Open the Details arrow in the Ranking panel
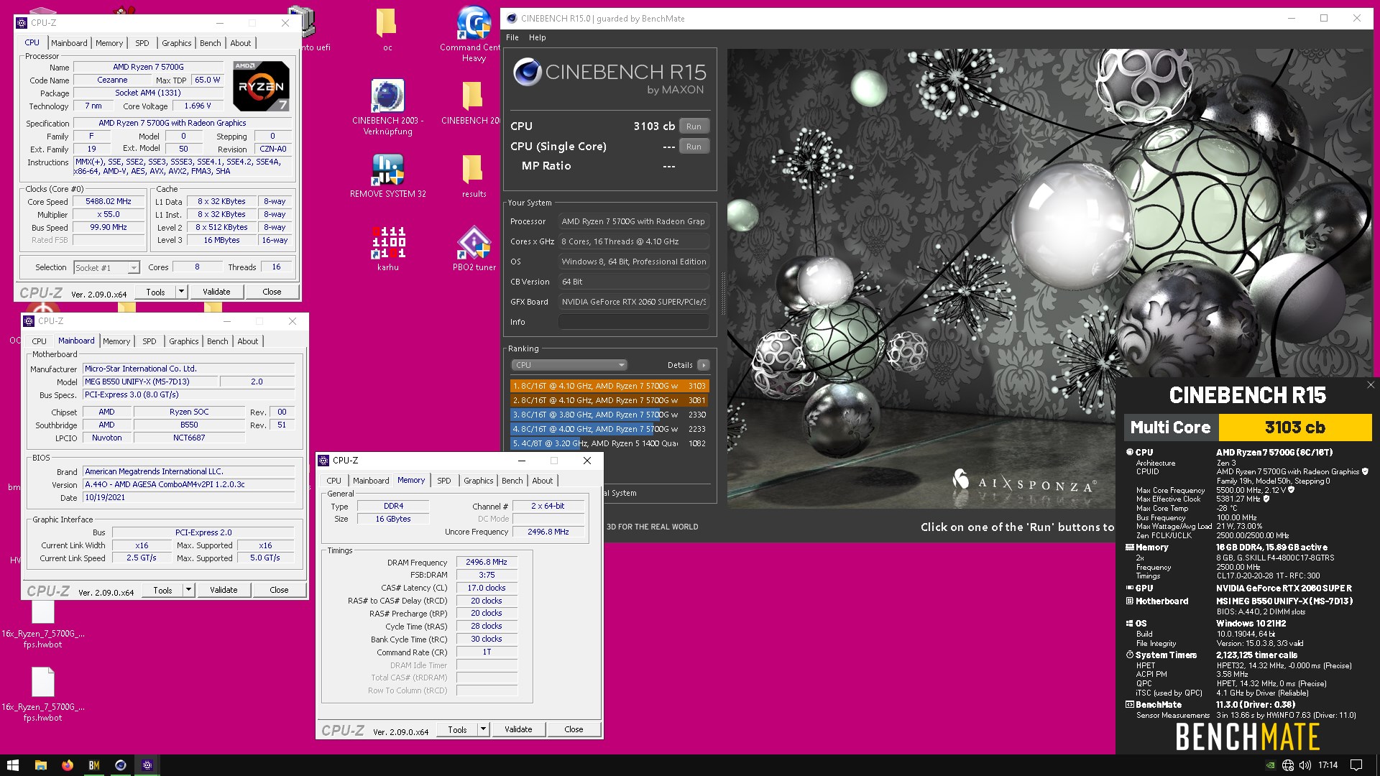This screenshot has width=1380, height=776. point(704,365)
